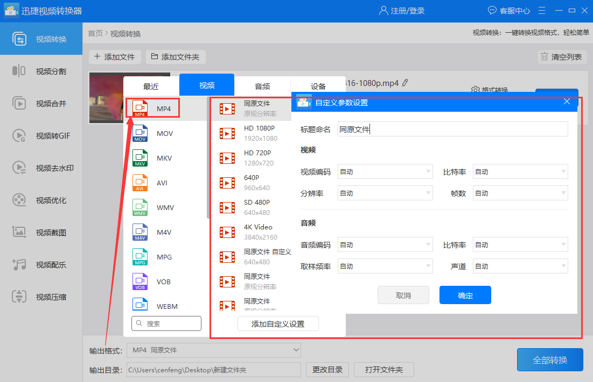Switch to the 设备 tab
The width and height of the screenshot is (593, 382).
[318, 87]
